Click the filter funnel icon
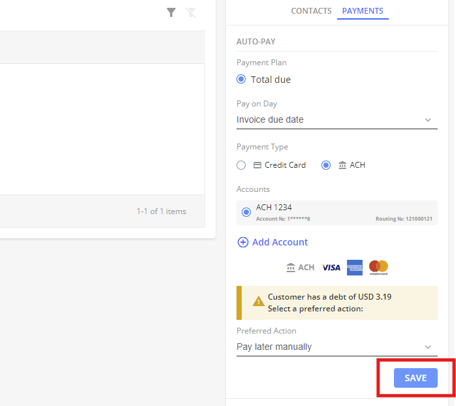The image size is (456, 406). 171,12
